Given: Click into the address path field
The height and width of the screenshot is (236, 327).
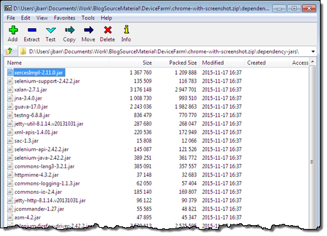Looking at the screenshot, I should [164, 52].
